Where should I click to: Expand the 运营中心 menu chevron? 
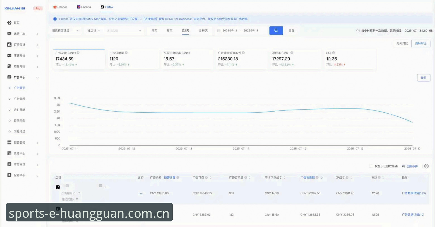pyautogui.click(x=37, y=34)
